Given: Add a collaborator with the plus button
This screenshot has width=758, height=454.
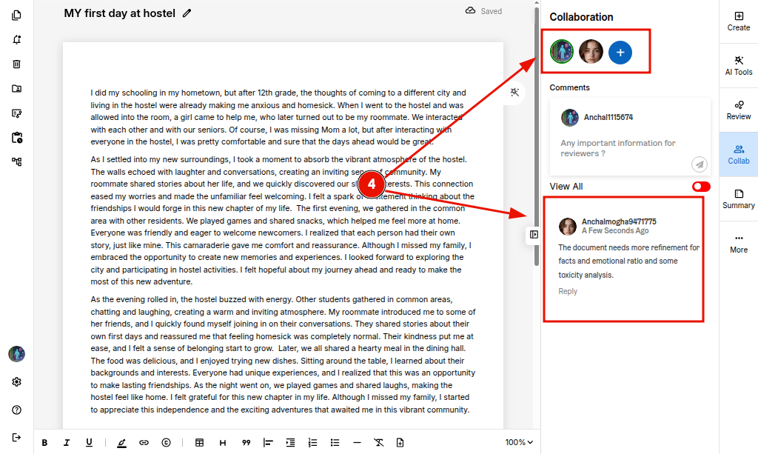Looking at the screenshot, I should pos(620,52).
